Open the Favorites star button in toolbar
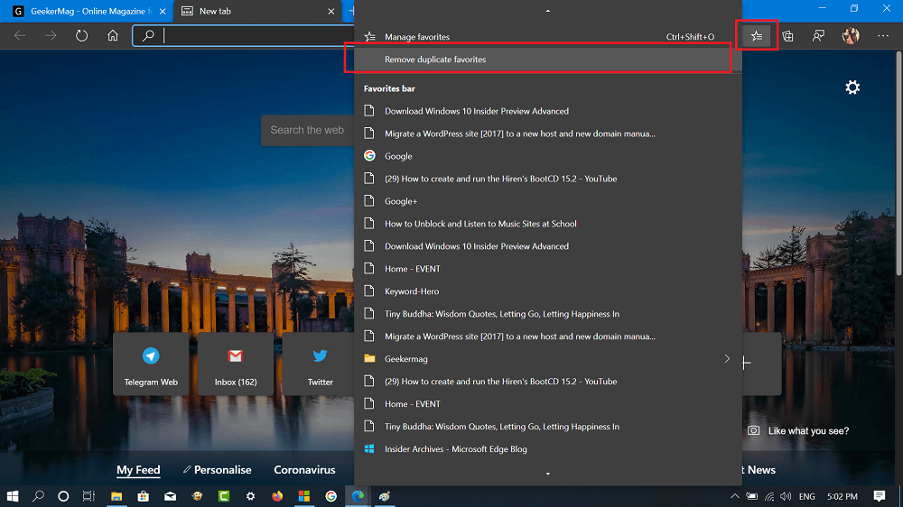The width and height of the screenshot is (903, 507). click(x=756, y=36)
